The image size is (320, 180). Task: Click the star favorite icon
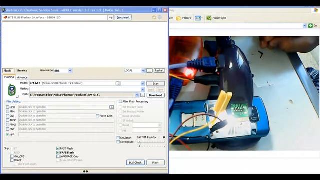pyautogui.click(x=154, y=17)
